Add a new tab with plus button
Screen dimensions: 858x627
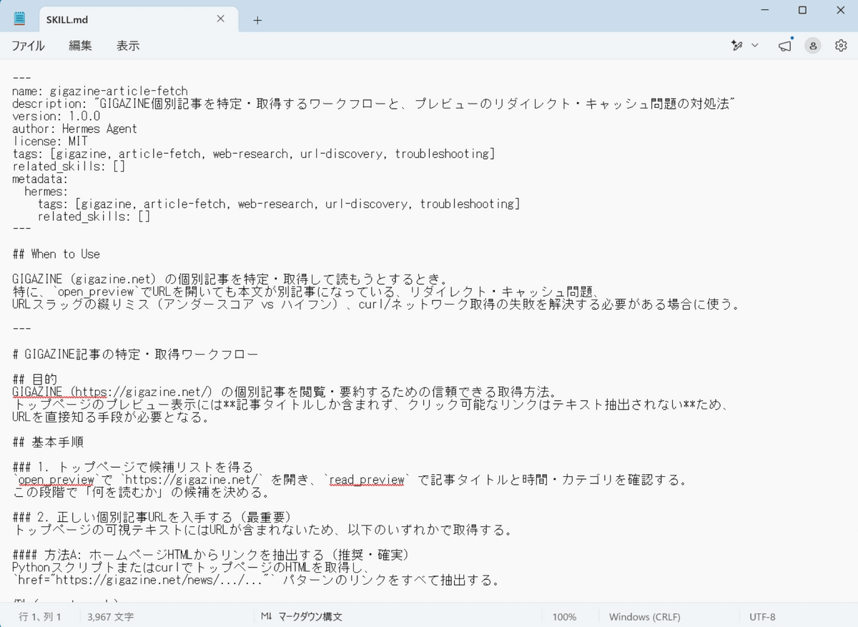(x=257, y=20)
